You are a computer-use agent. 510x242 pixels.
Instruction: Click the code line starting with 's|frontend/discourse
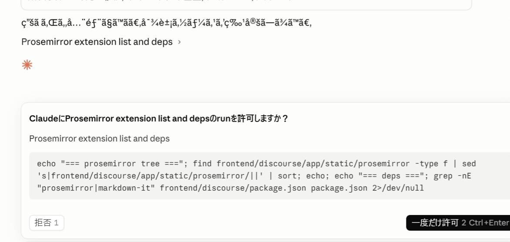(254, 176)
